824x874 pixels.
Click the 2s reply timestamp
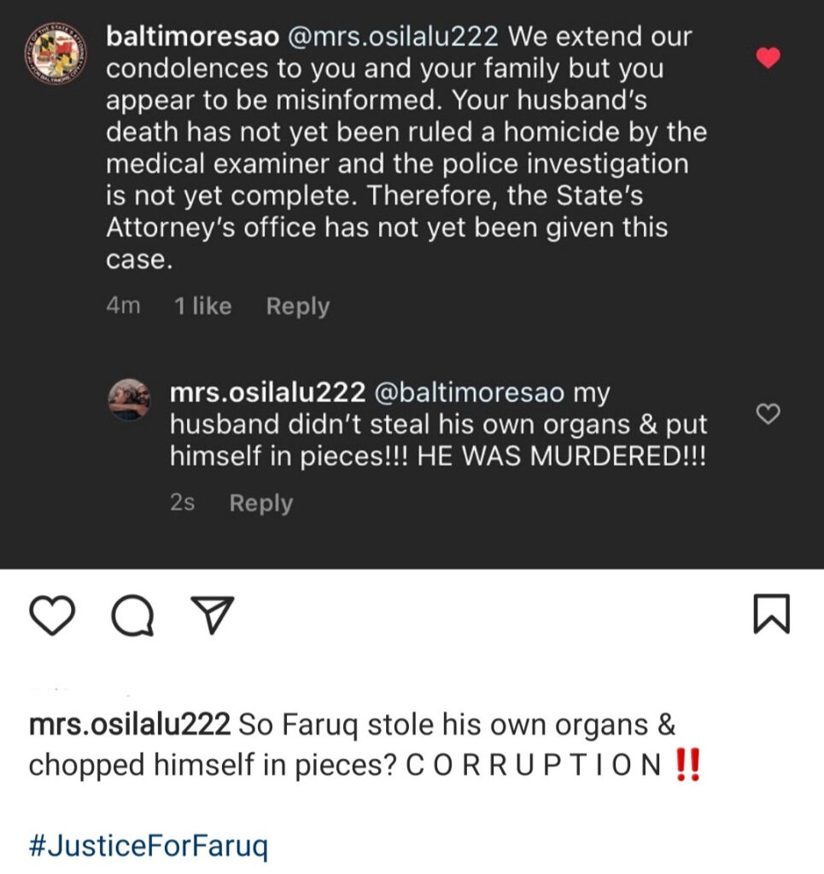pyautogui.click(x=182, y=503)
